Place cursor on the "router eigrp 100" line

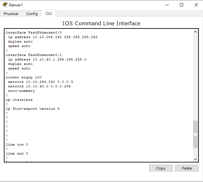coord(24,77)
